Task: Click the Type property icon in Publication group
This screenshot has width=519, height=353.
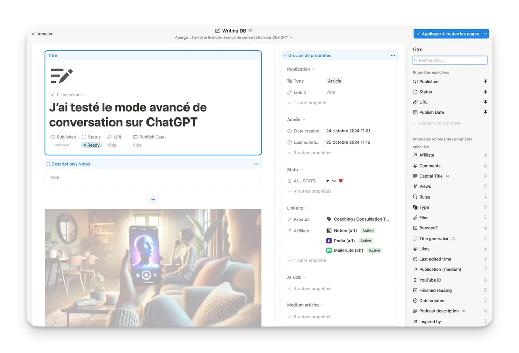Action: (289, 81)
